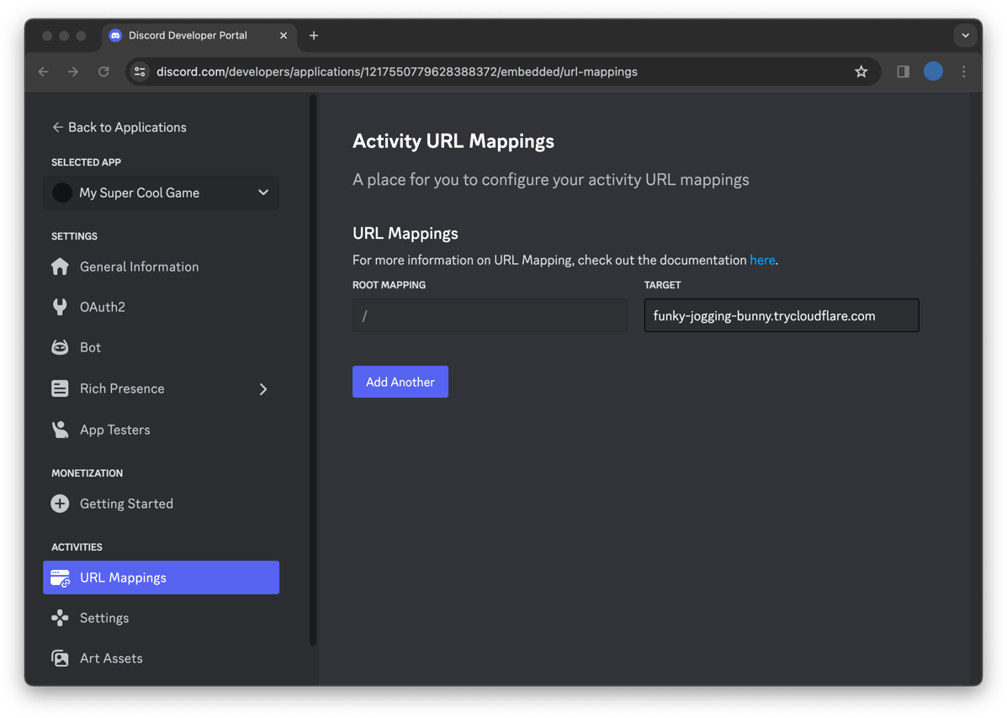Click the URL Mappings section heading
This screenshot has height=718, width=1007.
pos(405,234)
